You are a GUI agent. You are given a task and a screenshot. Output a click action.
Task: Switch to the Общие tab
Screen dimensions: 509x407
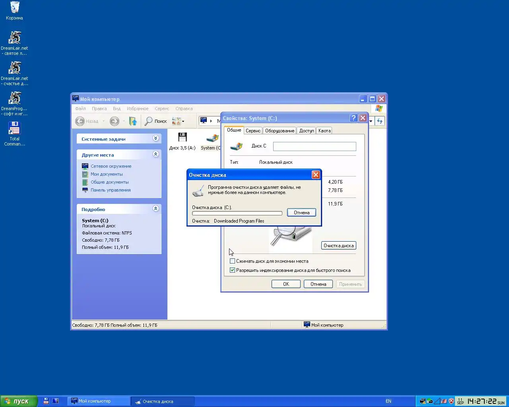(x=234, y=130)
